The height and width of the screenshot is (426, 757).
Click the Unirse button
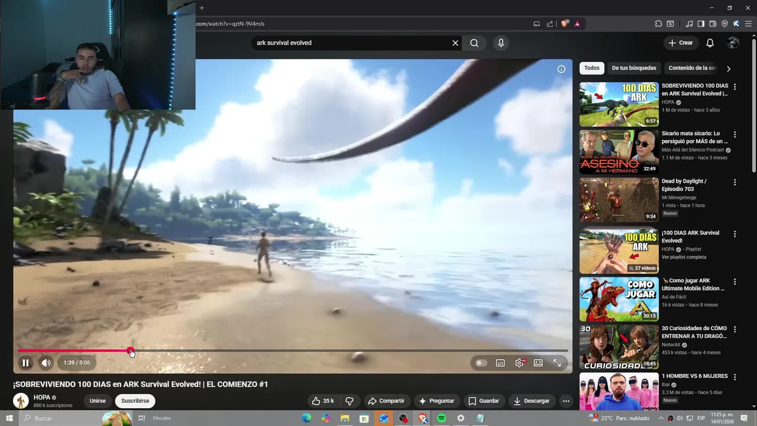[98, 401]
